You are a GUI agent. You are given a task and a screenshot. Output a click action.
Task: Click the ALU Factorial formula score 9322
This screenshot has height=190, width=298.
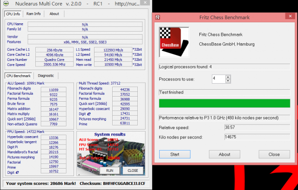(54, 94)
